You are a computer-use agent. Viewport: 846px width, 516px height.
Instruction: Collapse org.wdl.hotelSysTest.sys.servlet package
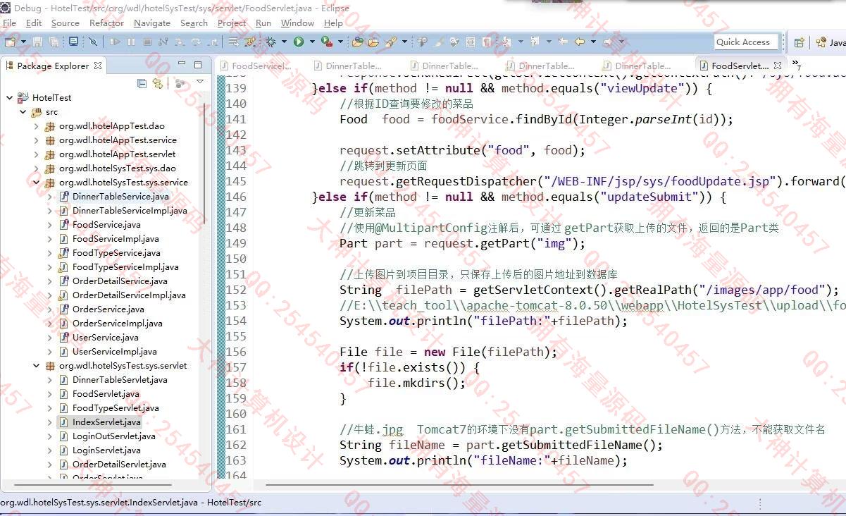(x=37, y=365)
